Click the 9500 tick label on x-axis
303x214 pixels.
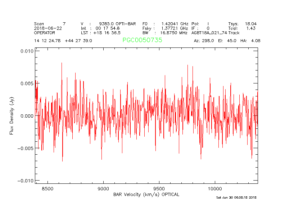tap(159, 188)
